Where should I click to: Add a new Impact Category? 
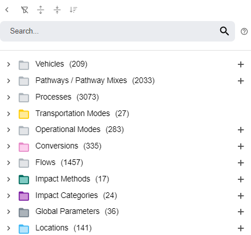[x=241, y=196]
